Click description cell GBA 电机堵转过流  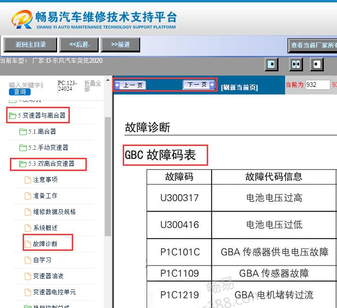pyautogui.click(x=274, y=295)
